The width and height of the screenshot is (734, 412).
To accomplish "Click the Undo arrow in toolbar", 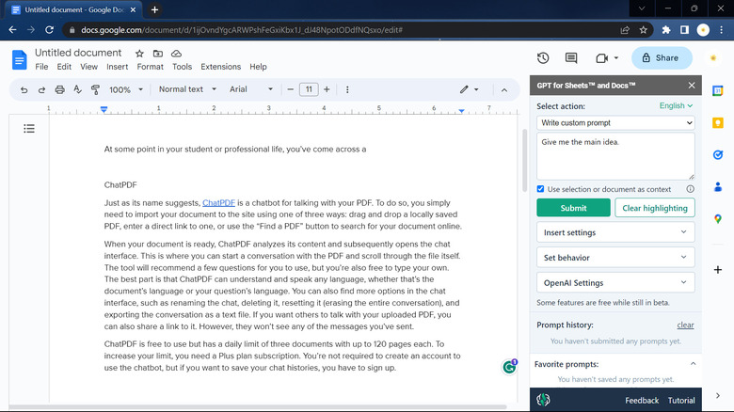I will point(24,90).
